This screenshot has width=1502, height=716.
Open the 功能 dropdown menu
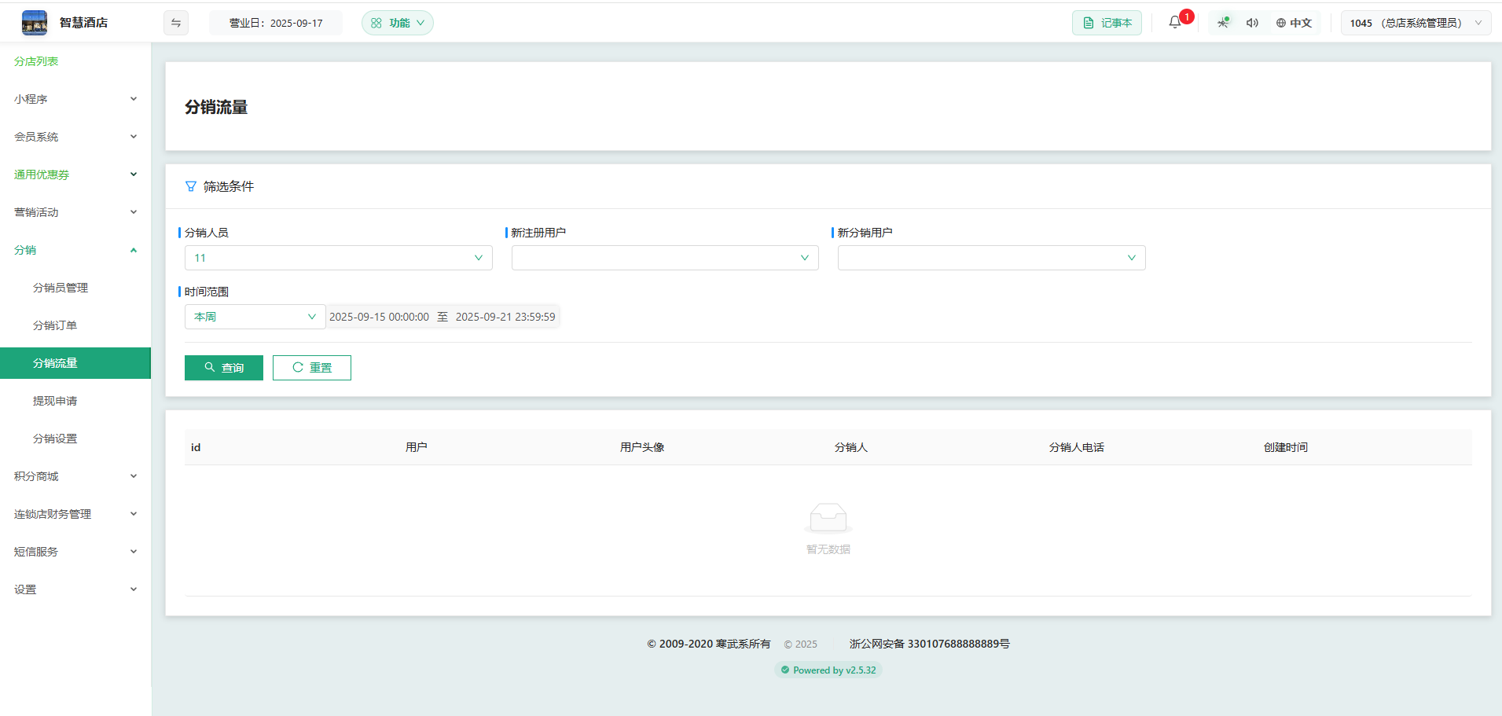point(397,23)
